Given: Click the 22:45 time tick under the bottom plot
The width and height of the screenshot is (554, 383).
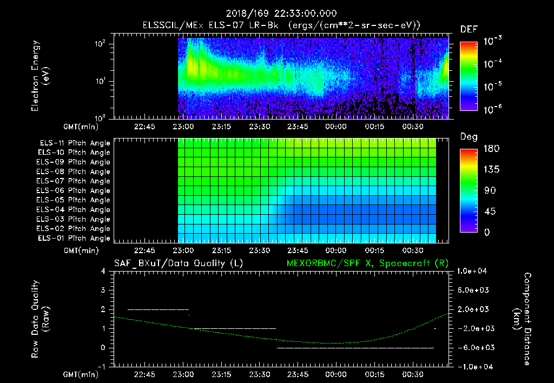Looking at the screenshot, I should [x=144, y=374].
